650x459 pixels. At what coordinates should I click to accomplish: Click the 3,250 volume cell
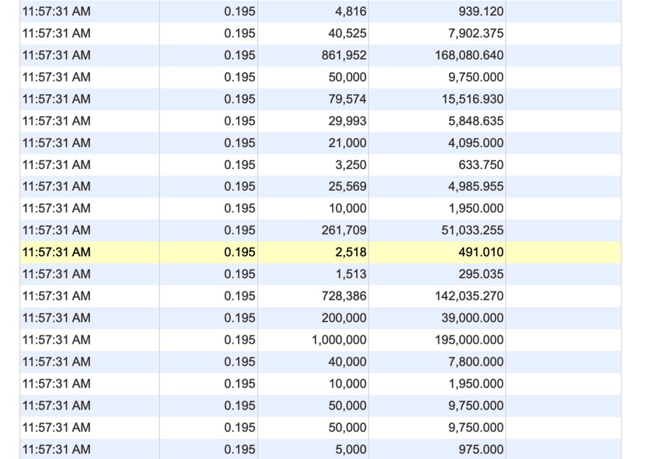350,165
